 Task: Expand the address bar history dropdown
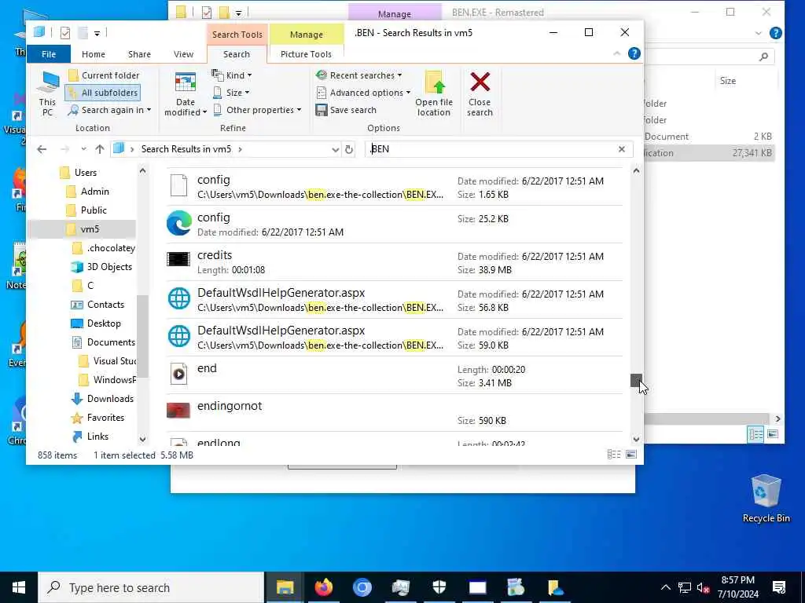pyautogui.click(x=335, y=149)
